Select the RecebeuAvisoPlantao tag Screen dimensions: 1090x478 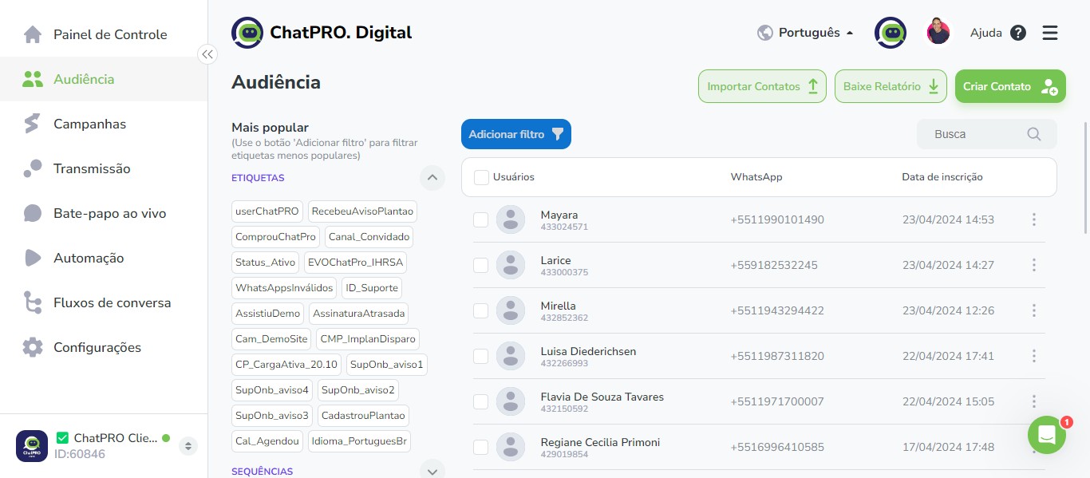(x=362, y=211)
